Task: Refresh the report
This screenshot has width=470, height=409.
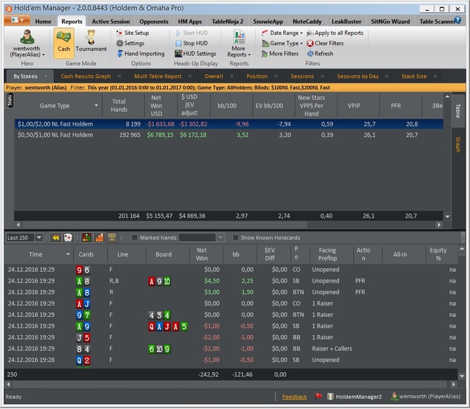Action: 320,54
